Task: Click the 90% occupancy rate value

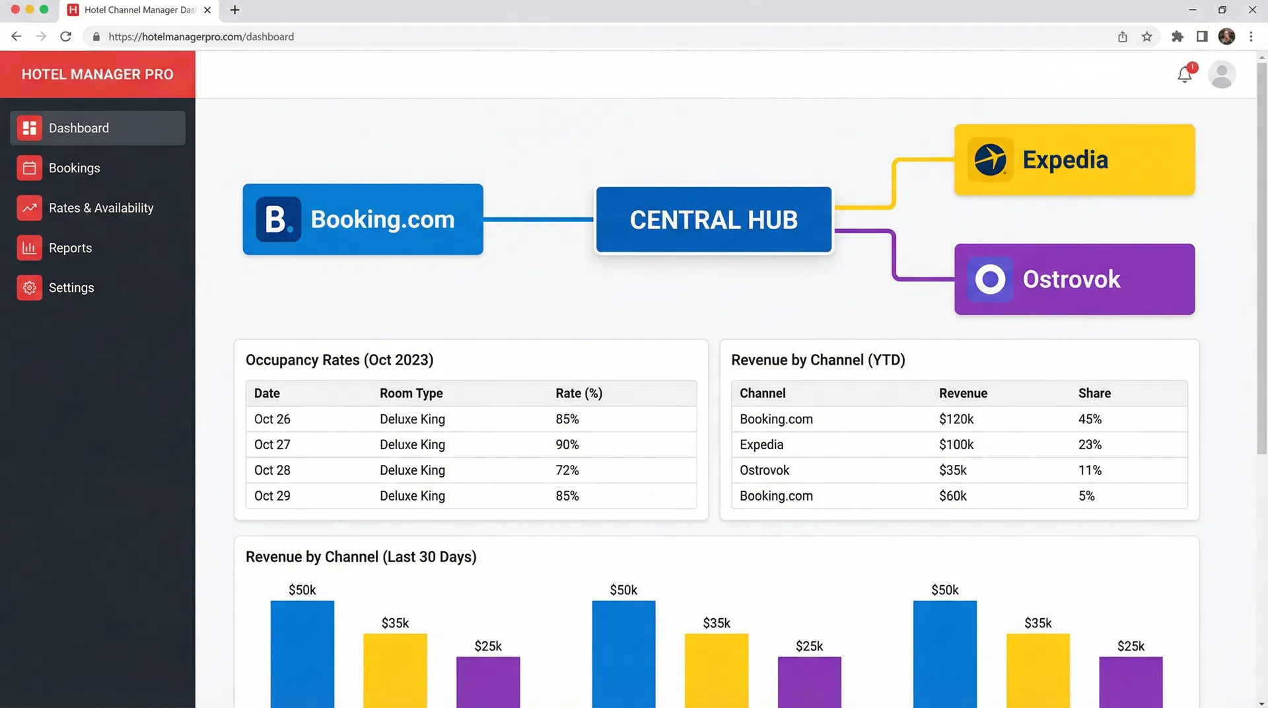Action: point(567,445)
